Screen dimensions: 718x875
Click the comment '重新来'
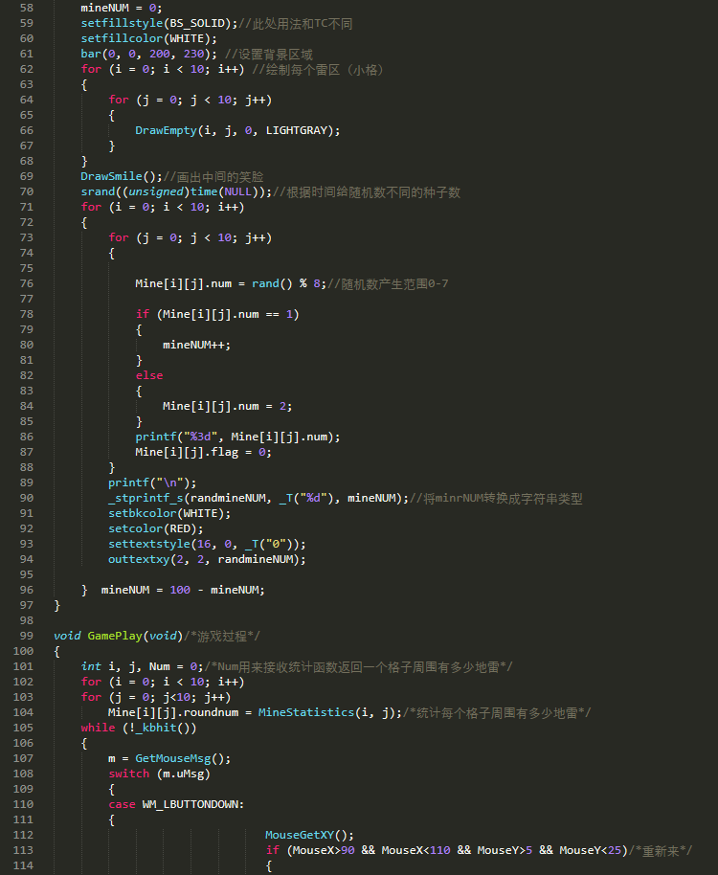[661, 850]
